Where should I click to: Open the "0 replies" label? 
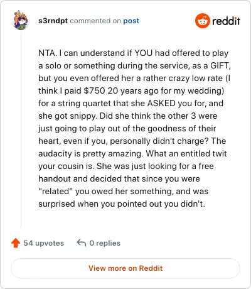105,243
